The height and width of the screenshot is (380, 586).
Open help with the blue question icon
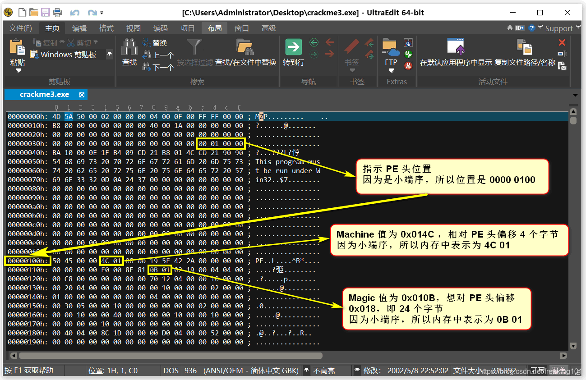532,28
